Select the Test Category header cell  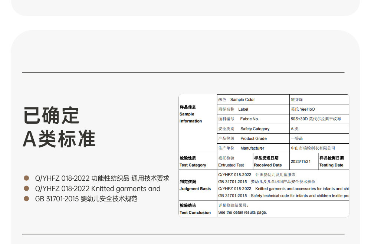tap(198, 161)
